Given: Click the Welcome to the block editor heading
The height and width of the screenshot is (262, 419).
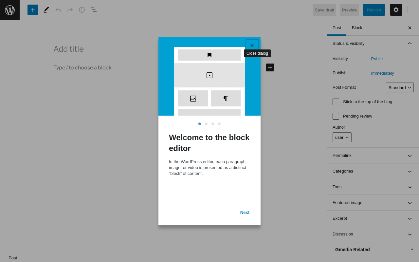Looking at the screenshot, I should coord(209,143).
